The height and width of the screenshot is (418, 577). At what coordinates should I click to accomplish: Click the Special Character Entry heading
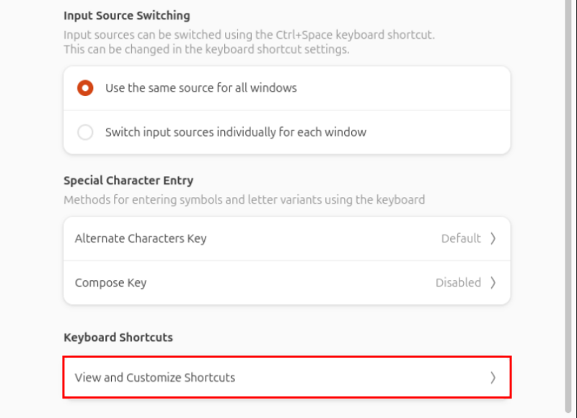[127, 180]
